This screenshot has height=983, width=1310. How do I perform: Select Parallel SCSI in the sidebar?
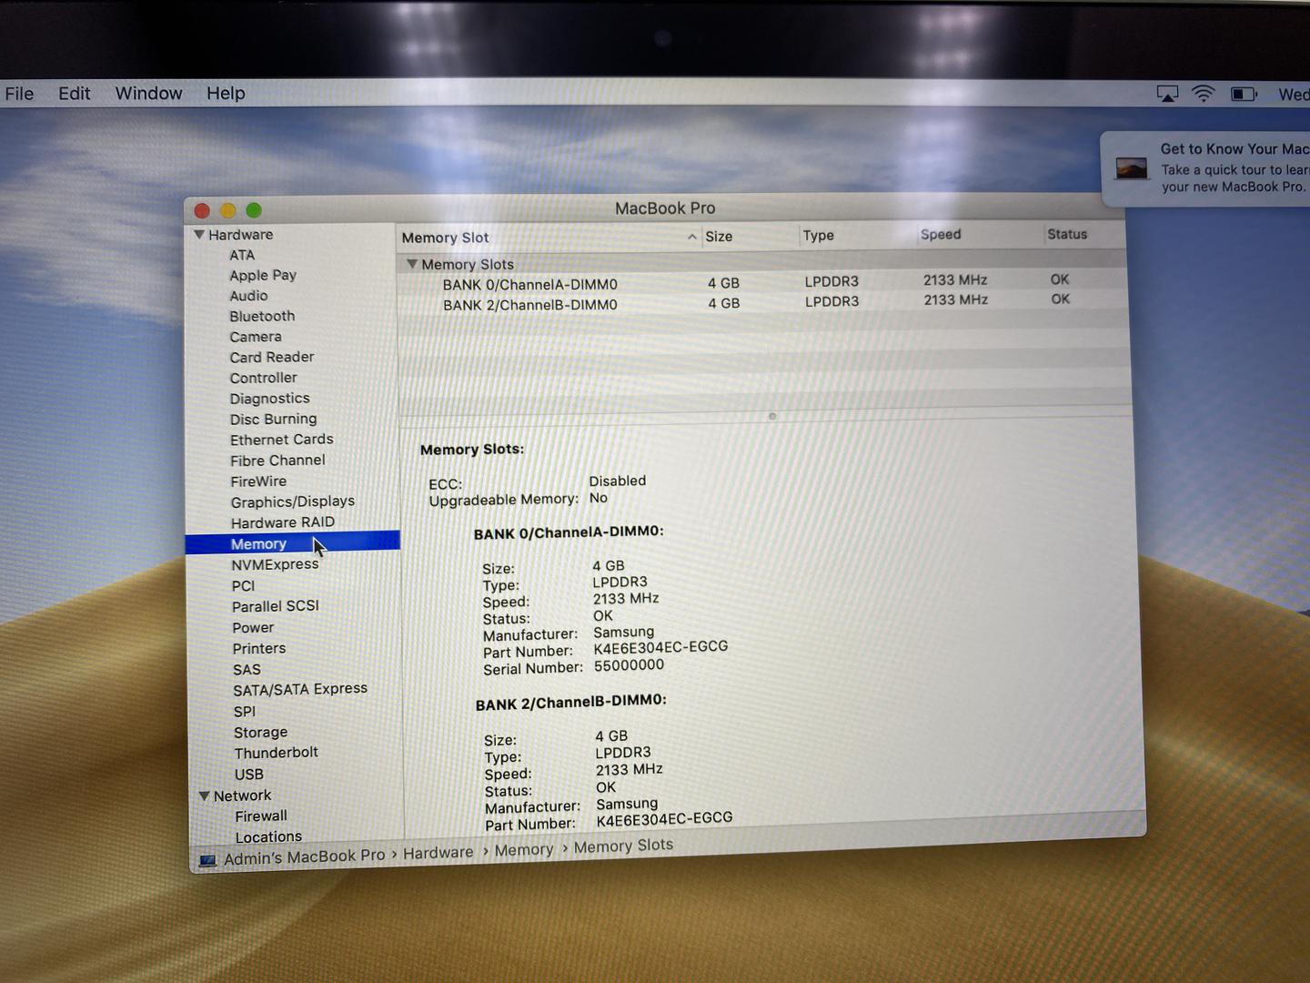click(x=275, y=606)
